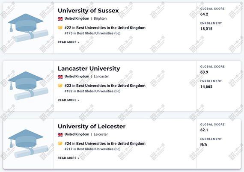Select Read More under Lancaster University
Image resolution: width=244 pixels, height=172 pixels.
68,100
